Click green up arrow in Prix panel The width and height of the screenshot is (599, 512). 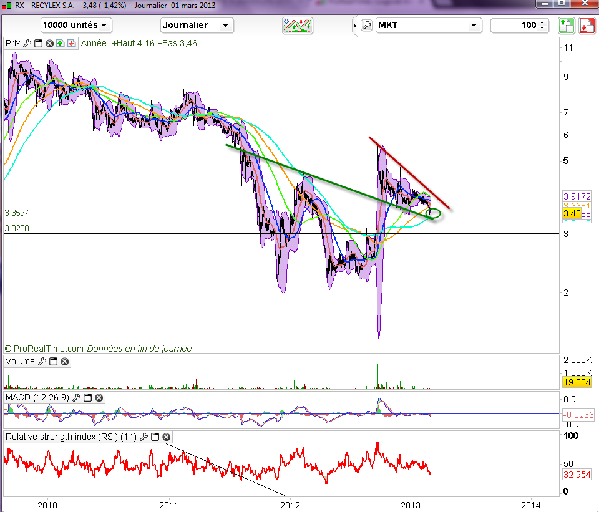60,44
